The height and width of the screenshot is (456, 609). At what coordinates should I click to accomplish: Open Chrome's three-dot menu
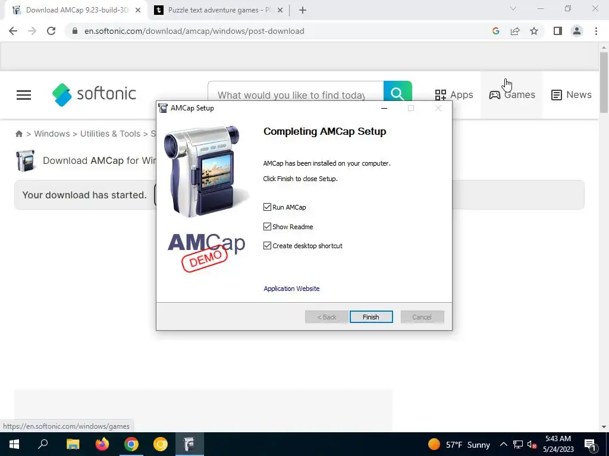pos(596,31)
